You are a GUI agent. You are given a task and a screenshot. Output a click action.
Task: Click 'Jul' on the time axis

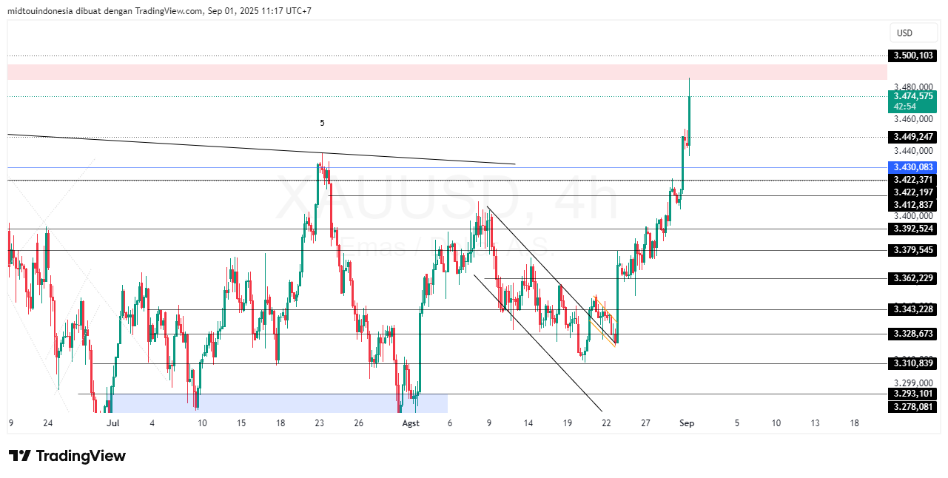[112, 423]
